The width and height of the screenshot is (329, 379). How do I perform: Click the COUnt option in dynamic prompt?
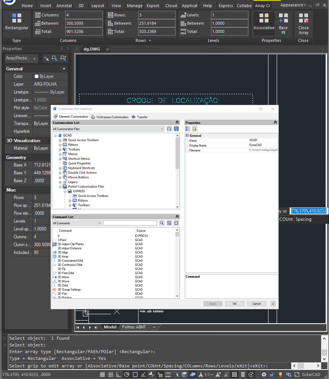pyautogui.click(x=286, y=219)
